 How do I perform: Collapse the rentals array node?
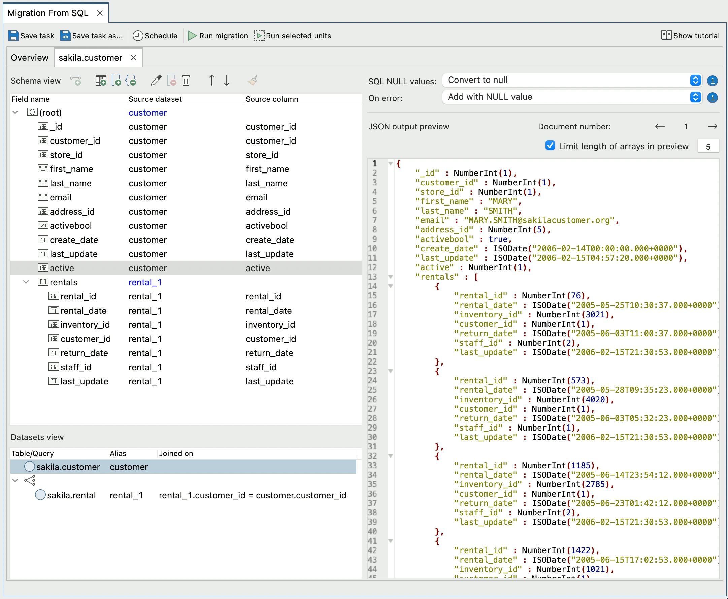[x=26, y=282]
